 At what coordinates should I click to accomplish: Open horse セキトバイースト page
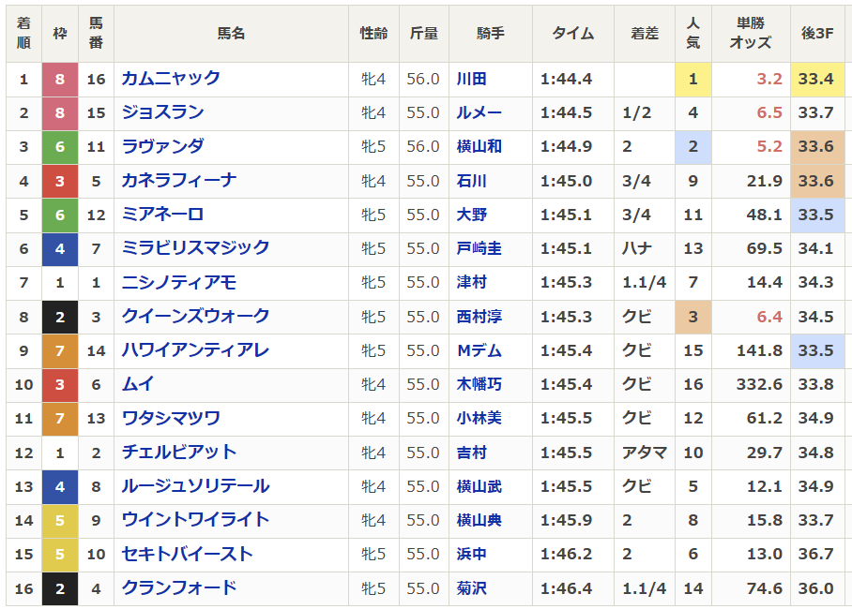(187, 554)
